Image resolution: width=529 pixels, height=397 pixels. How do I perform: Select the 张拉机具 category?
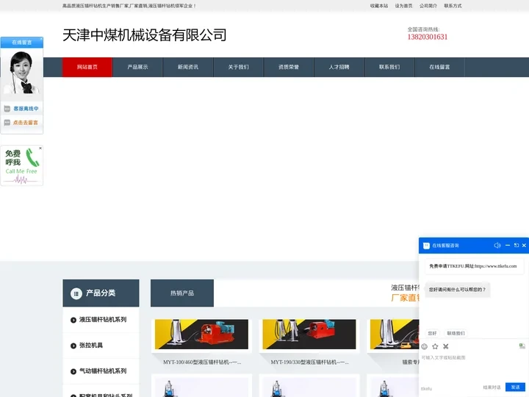(91, 346)
